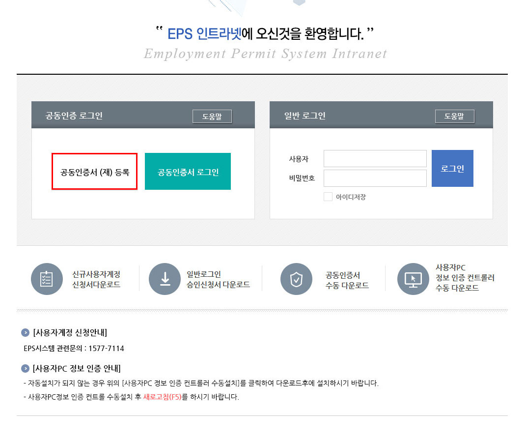526x441 pixels.
Task: Focus the 비밀번호 password field
Action: click(375, 178)
